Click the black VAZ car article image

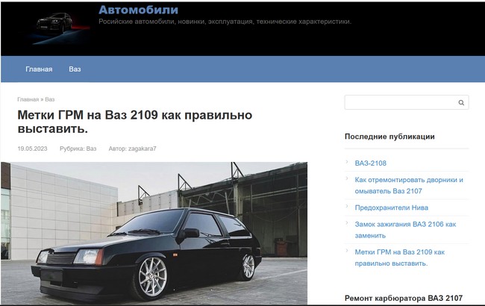[x=154, y=234]
